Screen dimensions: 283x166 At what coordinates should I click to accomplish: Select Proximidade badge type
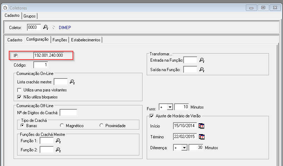pyautogui.click(x=102, y=125)
